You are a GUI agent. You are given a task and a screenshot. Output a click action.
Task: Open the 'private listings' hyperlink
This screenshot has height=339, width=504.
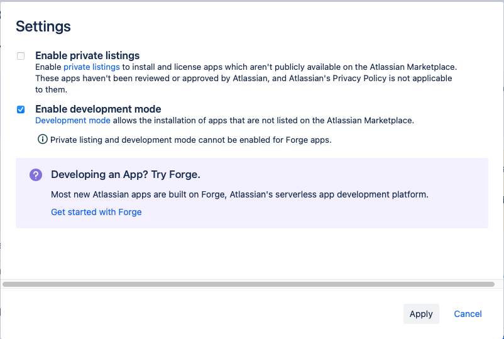pyautogui.click(x=92, y=67)
